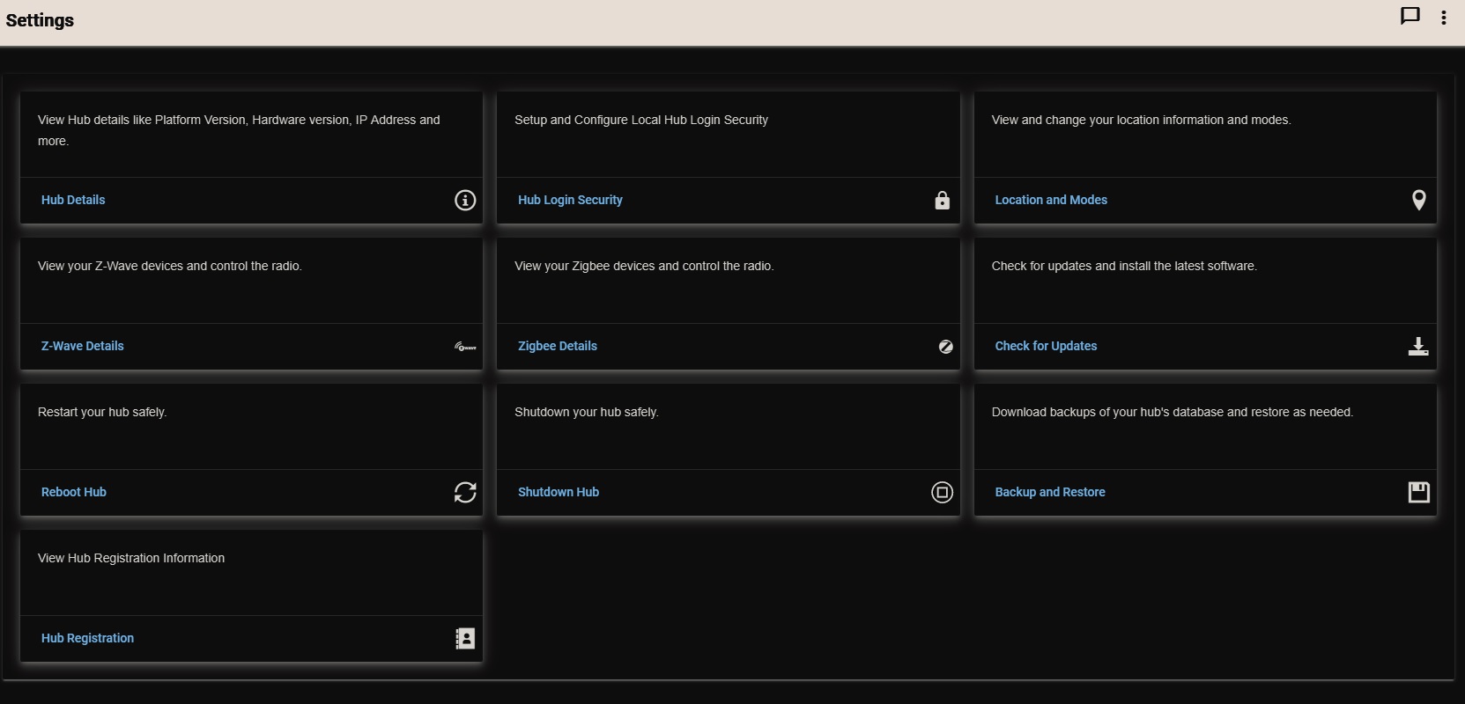
Task: Click text 'Restart your hub safely.'
Action: 102,412
